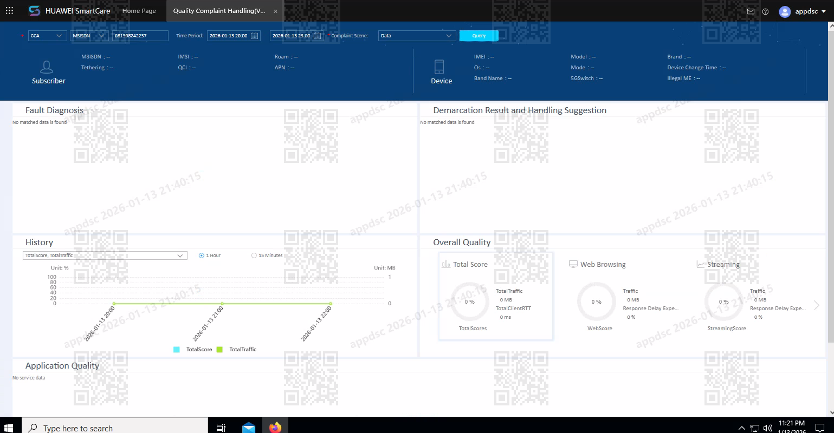The width and height of the screenshot is (834, 433).
Task: Open Mail app from taskbar
Action: click(249, 428)
